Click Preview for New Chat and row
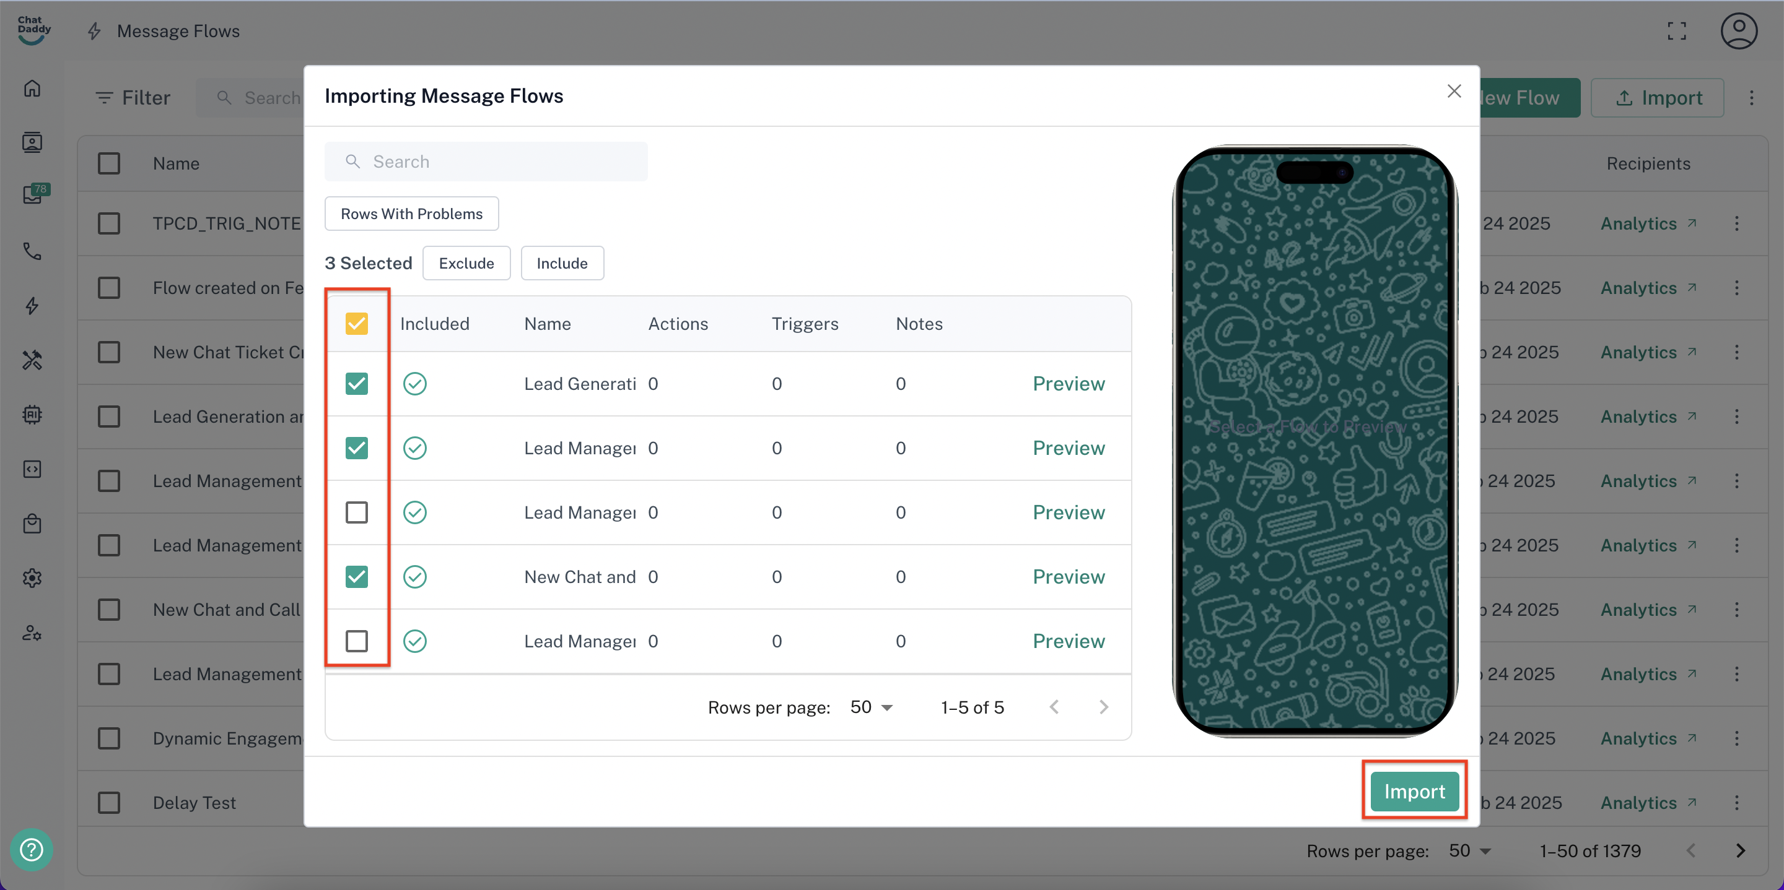The height and width of the screenshot is (890, 1784). click(1068, 576)
